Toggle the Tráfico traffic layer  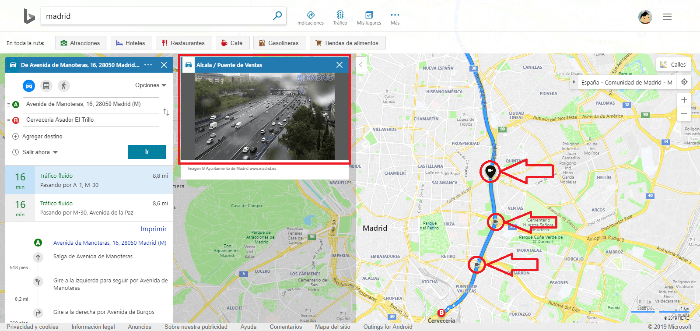pos(340,18)
